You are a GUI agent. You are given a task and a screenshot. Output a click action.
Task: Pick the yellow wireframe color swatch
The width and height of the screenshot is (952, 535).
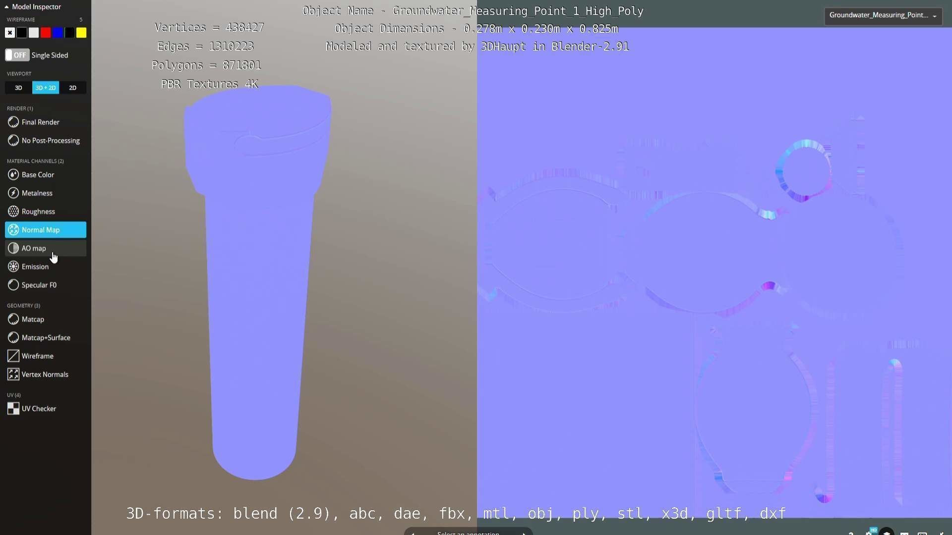tap(81, 33)
